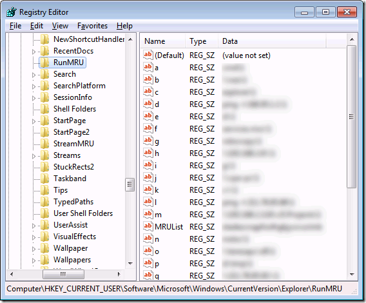Select the string icon of value e

[x=148, y=116]
